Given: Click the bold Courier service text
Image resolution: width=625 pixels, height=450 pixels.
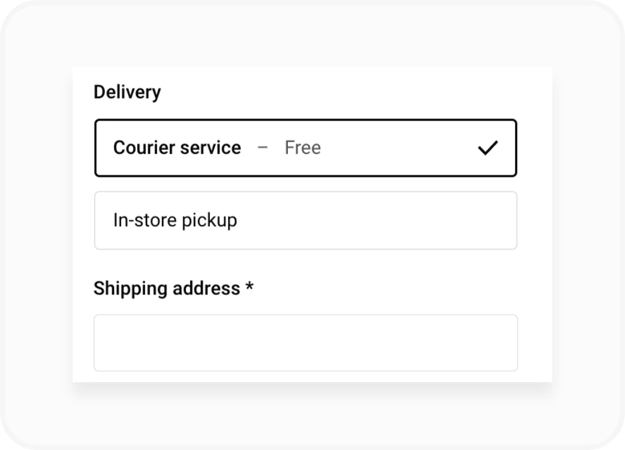Looking at the screenshot, I should 178,148.
